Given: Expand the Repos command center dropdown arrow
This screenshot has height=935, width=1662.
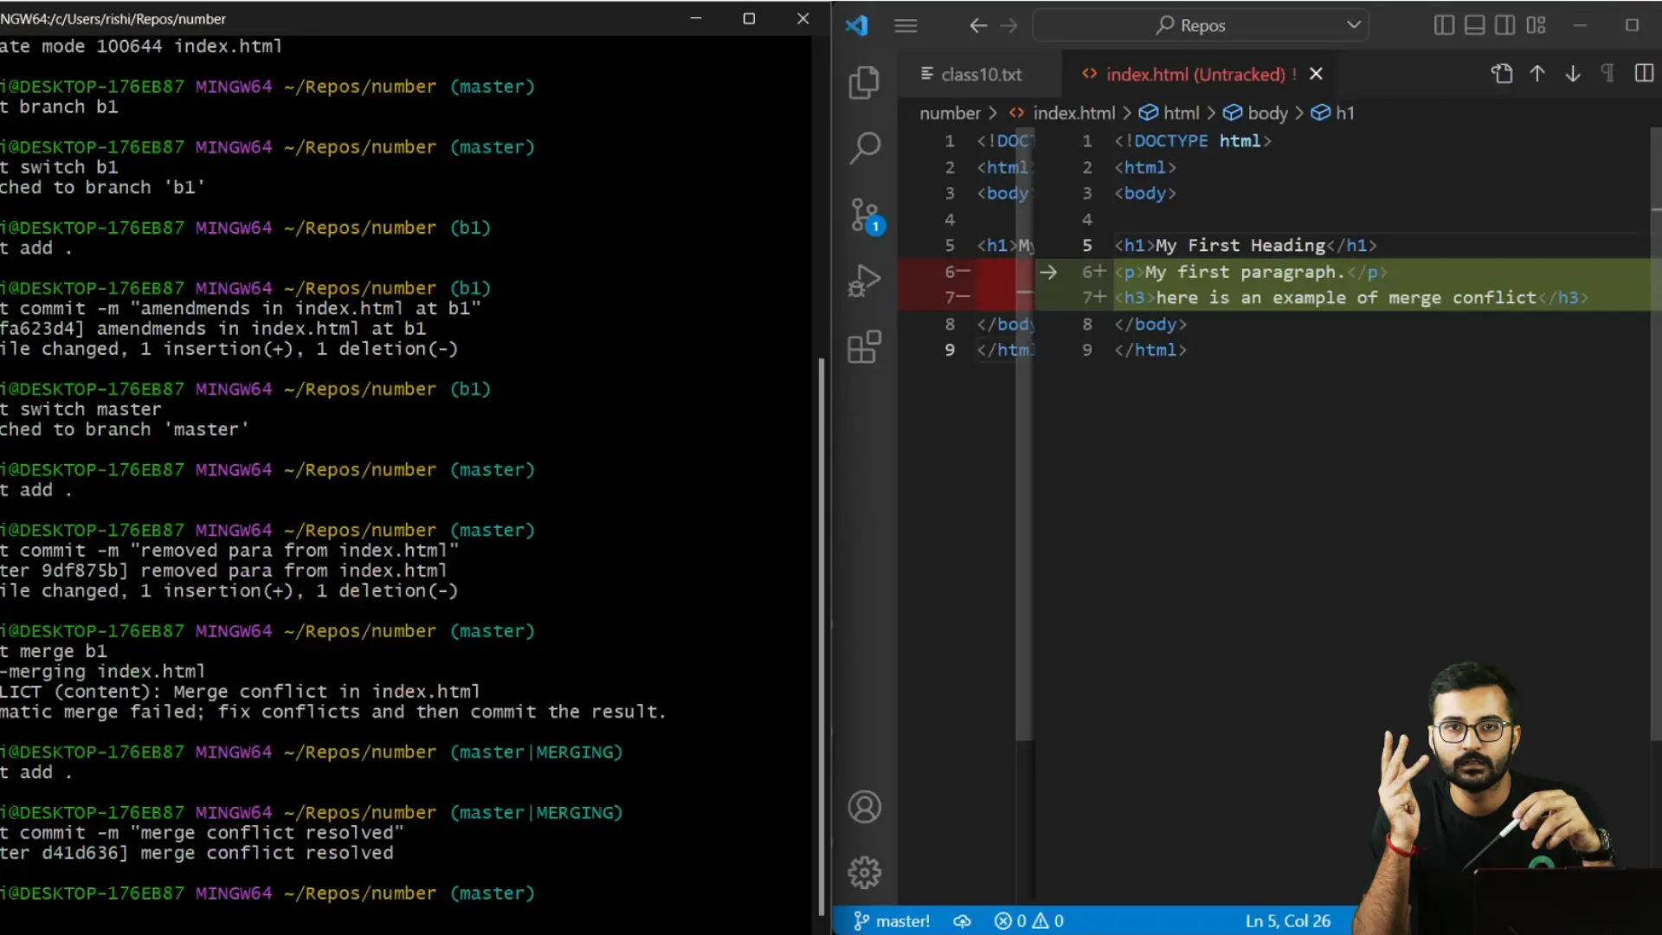Looking at the screenshot, I should (1354, 25).
